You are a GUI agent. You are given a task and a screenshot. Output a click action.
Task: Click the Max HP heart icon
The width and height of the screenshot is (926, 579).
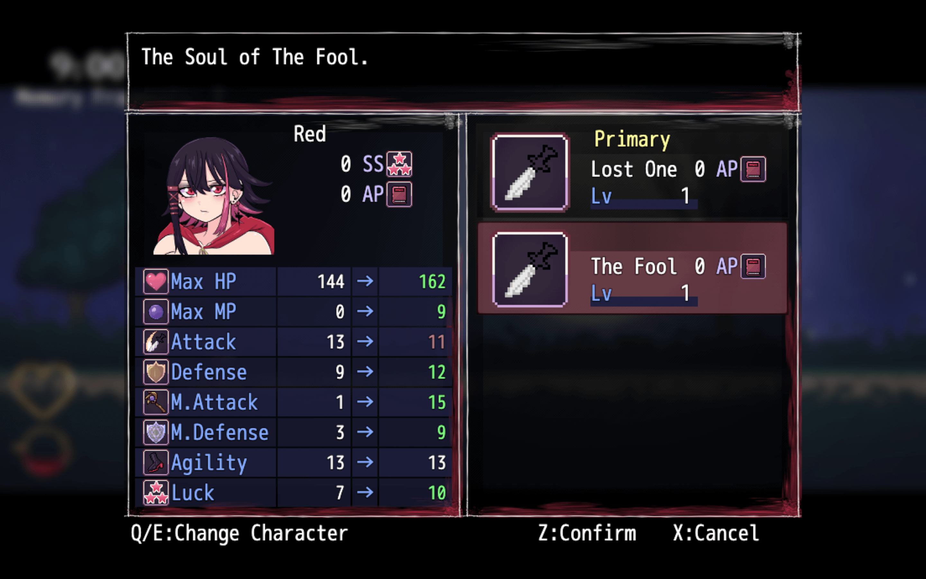point(156,281)
